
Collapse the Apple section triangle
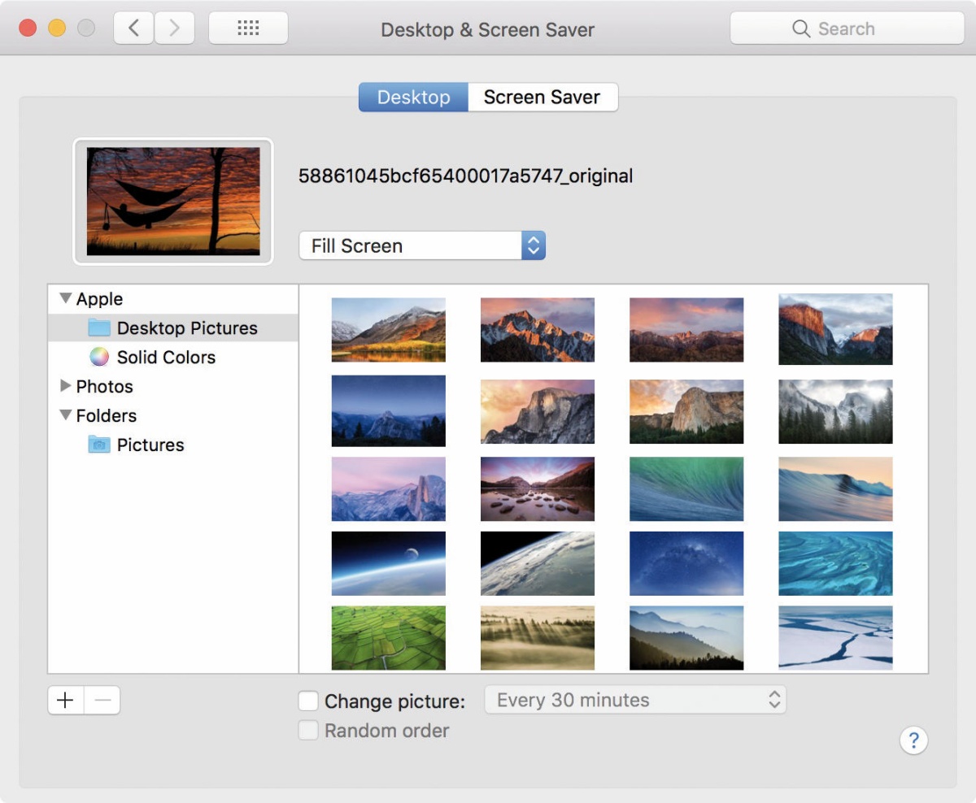[66, 298]
